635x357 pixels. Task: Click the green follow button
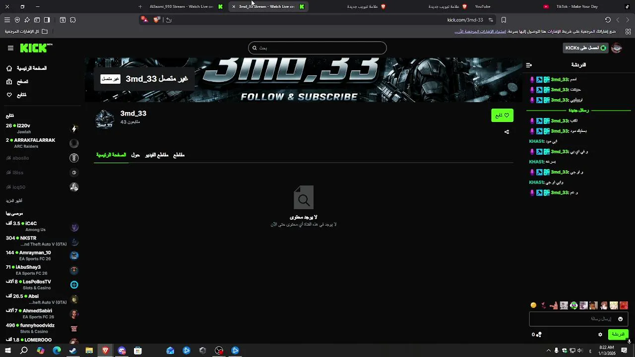[502, 116]
